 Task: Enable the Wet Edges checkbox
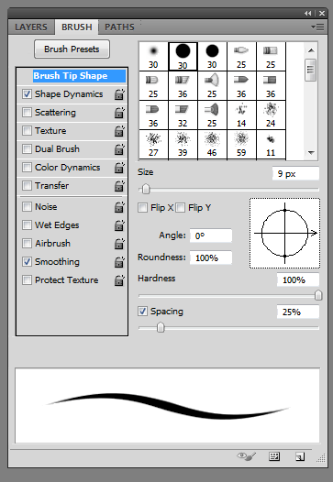[28, 225]
